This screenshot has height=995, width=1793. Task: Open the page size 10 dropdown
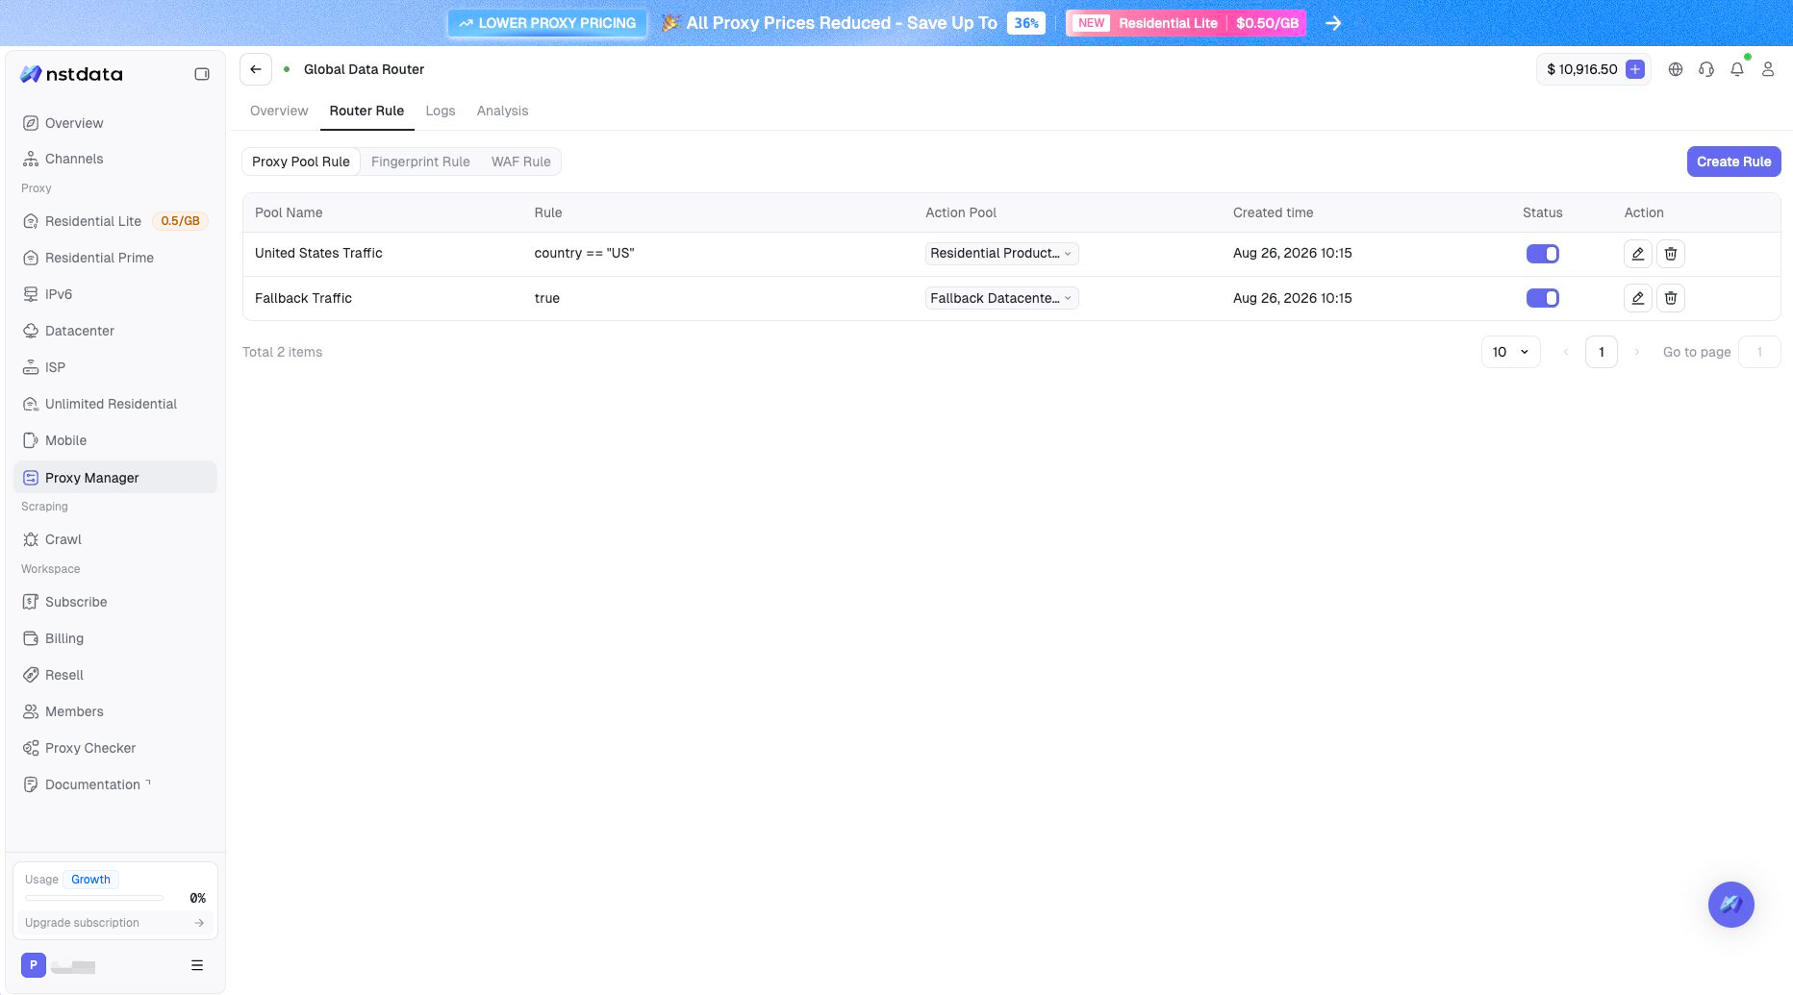click(1510, 352)
